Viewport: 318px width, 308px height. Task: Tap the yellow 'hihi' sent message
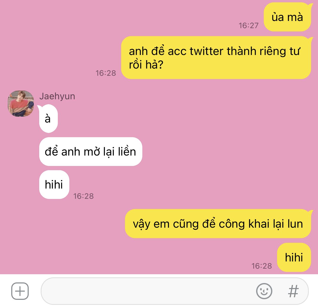click(x=294, y=257)
